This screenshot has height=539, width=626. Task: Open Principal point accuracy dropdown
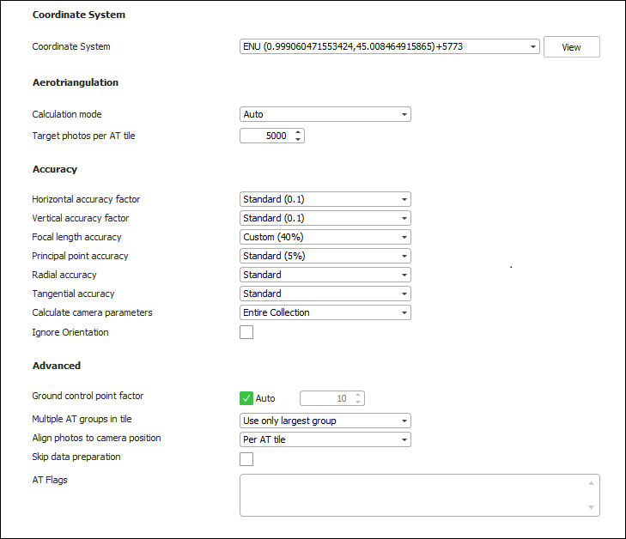pyautogui.click(x=325, y=256)
